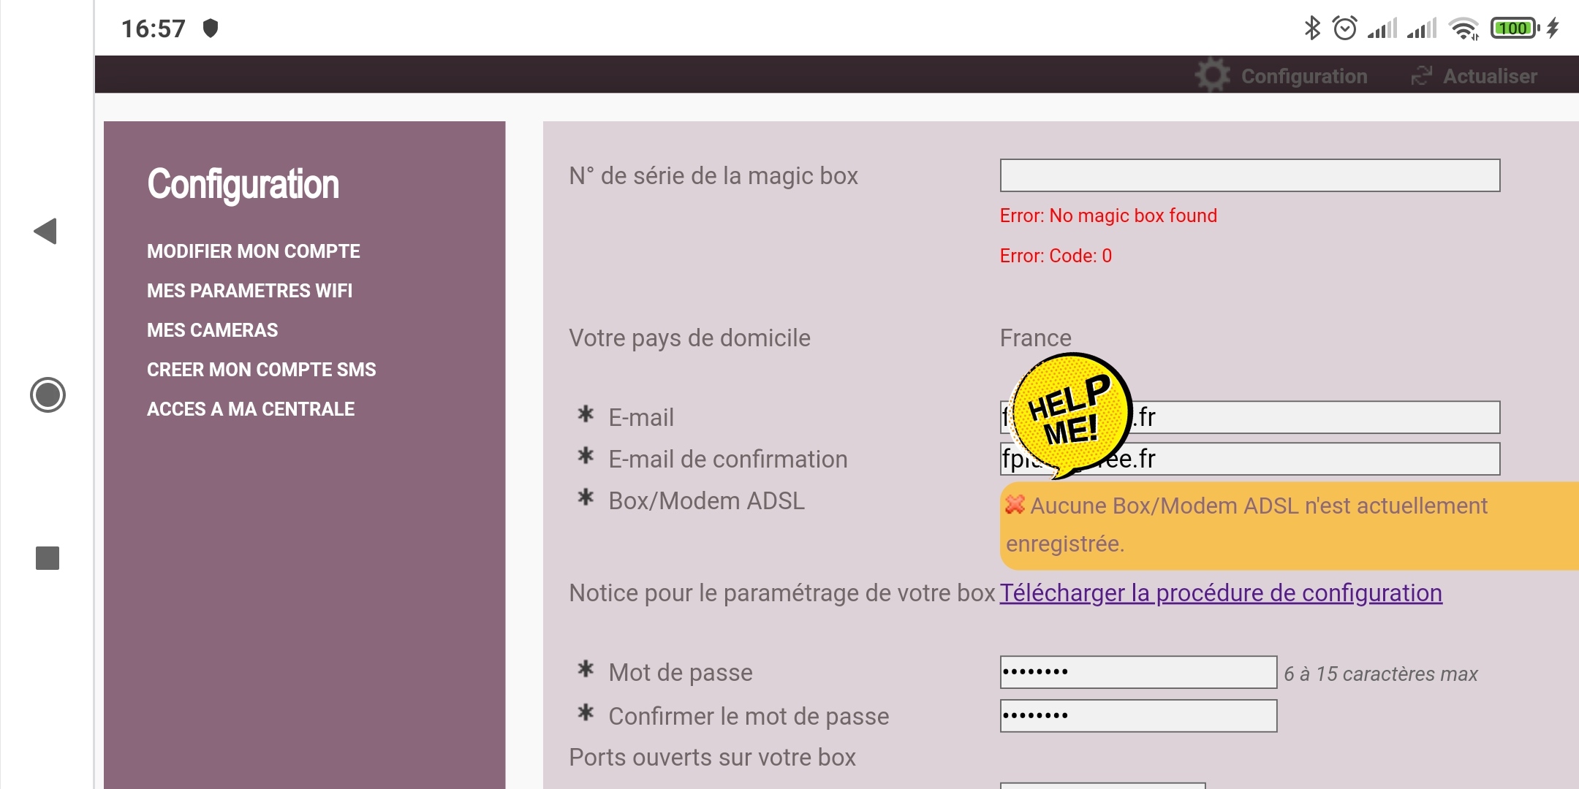Click the red X error icon

click(x=1015, y=504)
